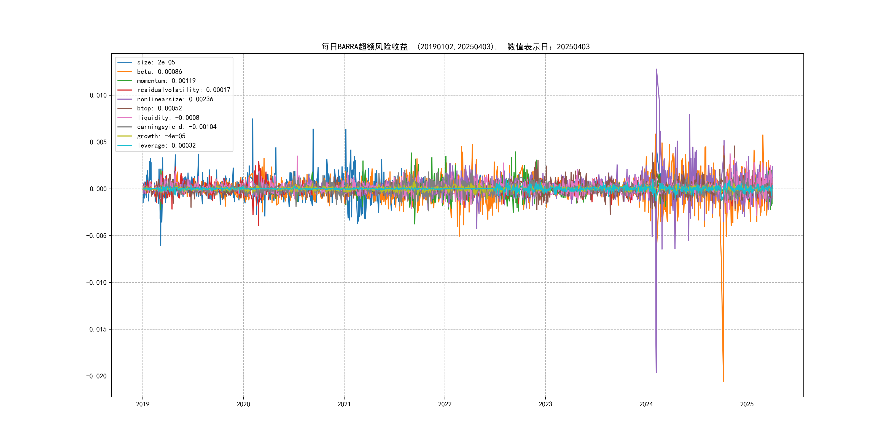The width and height of the screenshot is (893, 446).
Task: Click the 0.010 y-axis tick label
Action: 98,96
